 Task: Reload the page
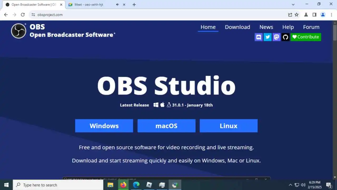tap(23, 15)
